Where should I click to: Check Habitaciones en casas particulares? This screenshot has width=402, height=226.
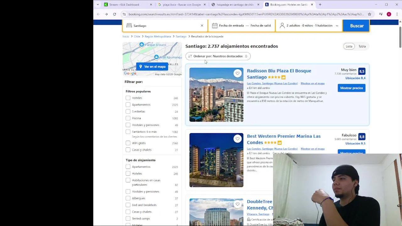pos(128,180)
